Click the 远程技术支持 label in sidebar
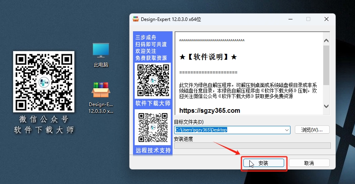Image resolution: width=355 pixels, height=184 pixels. (x=153, y=150)
